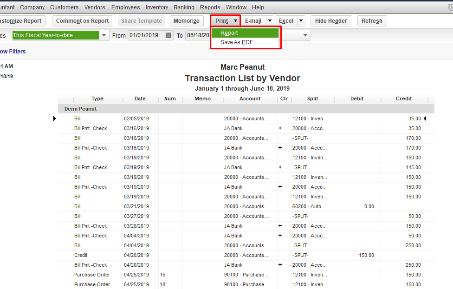Image resolution: width=453 pixels, height=289 pixels.
Task: Click the Date column header
Action: click(140, 99)
